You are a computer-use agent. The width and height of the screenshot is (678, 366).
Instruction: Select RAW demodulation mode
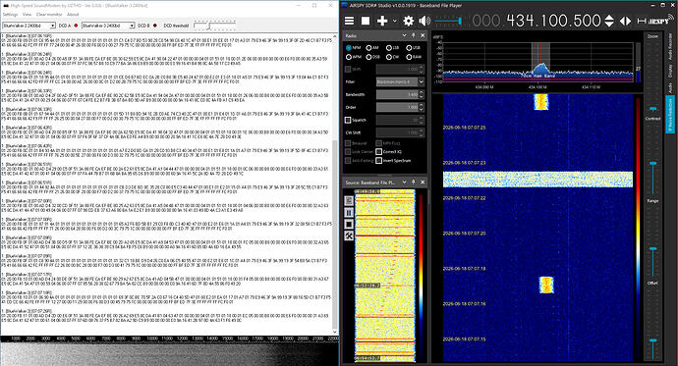[x=414, y=57]
